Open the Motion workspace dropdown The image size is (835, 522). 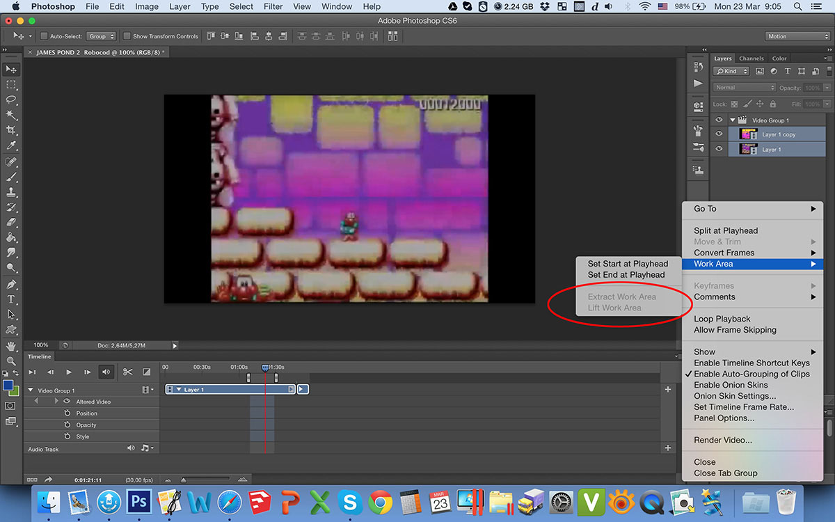[797, 36]
